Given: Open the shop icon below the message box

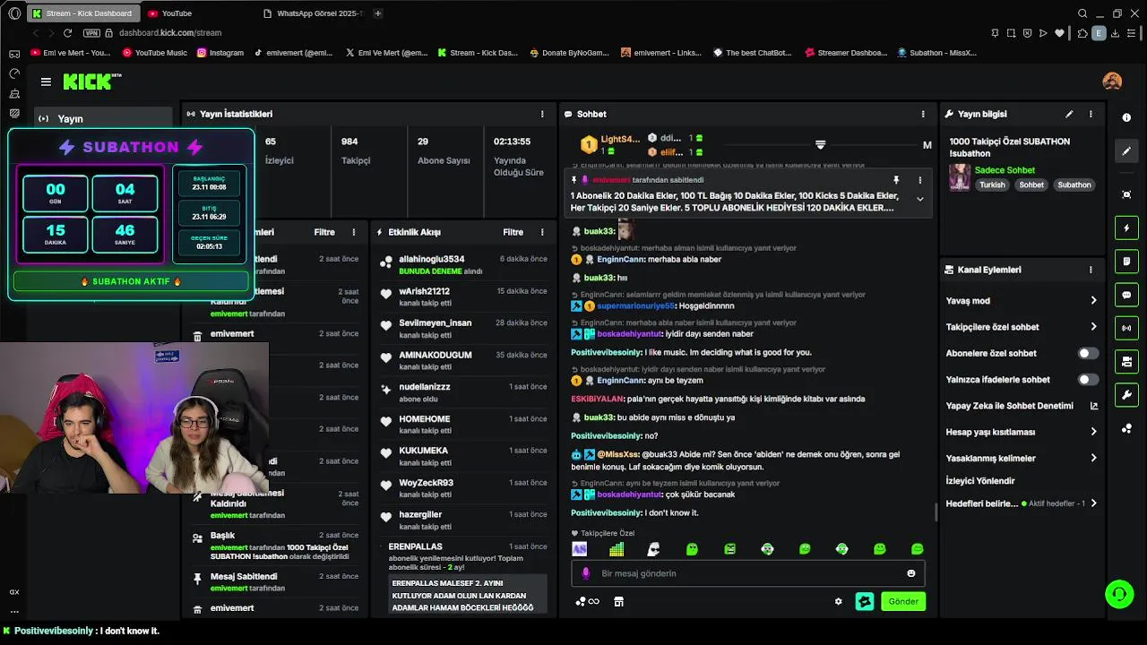Looking at the screenshot, I should (618, 601).
